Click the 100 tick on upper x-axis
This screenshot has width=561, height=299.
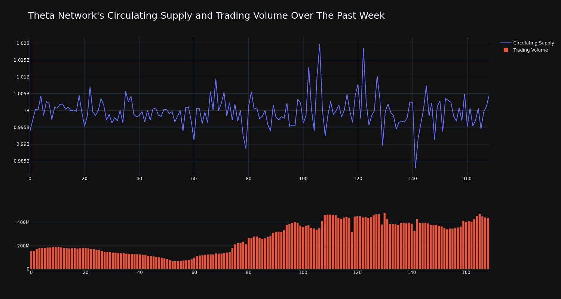(303, 179)
